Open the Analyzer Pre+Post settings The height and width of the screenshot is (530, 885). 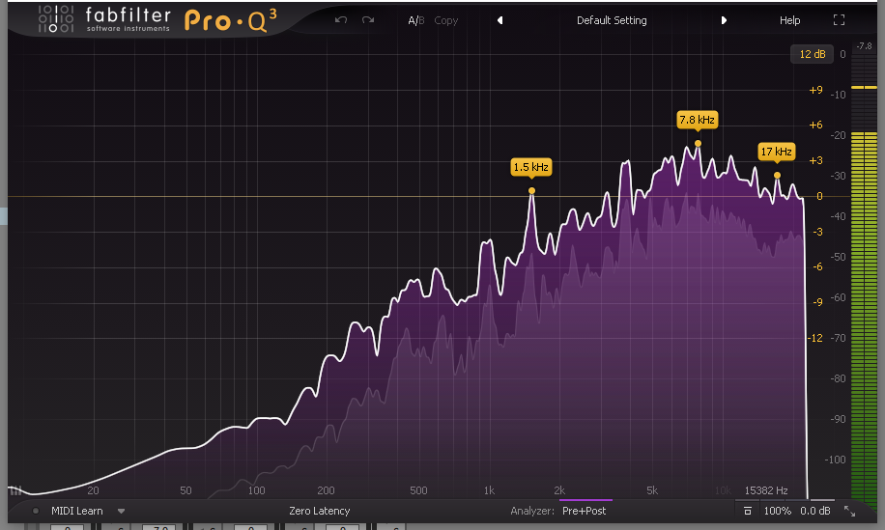585,511
